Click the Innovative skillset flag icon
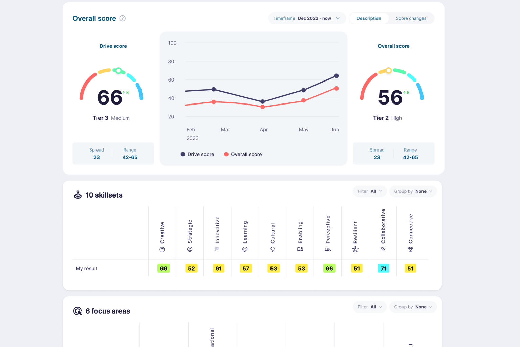Viewport: 520px width, 347px height. [217, 249]
